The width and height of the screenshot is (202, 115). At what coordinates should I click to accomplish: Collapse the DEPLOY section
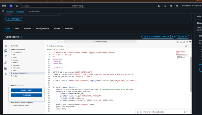(10, 86)
